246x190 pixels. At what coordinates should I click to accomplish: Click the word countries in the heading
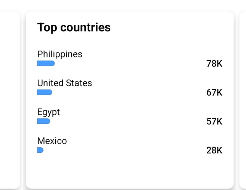point(85,27)
